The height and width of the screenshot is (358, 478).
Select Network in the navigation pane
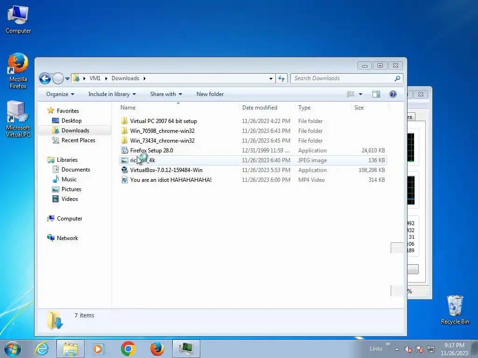pyautogui.click(x=67, y=238)
